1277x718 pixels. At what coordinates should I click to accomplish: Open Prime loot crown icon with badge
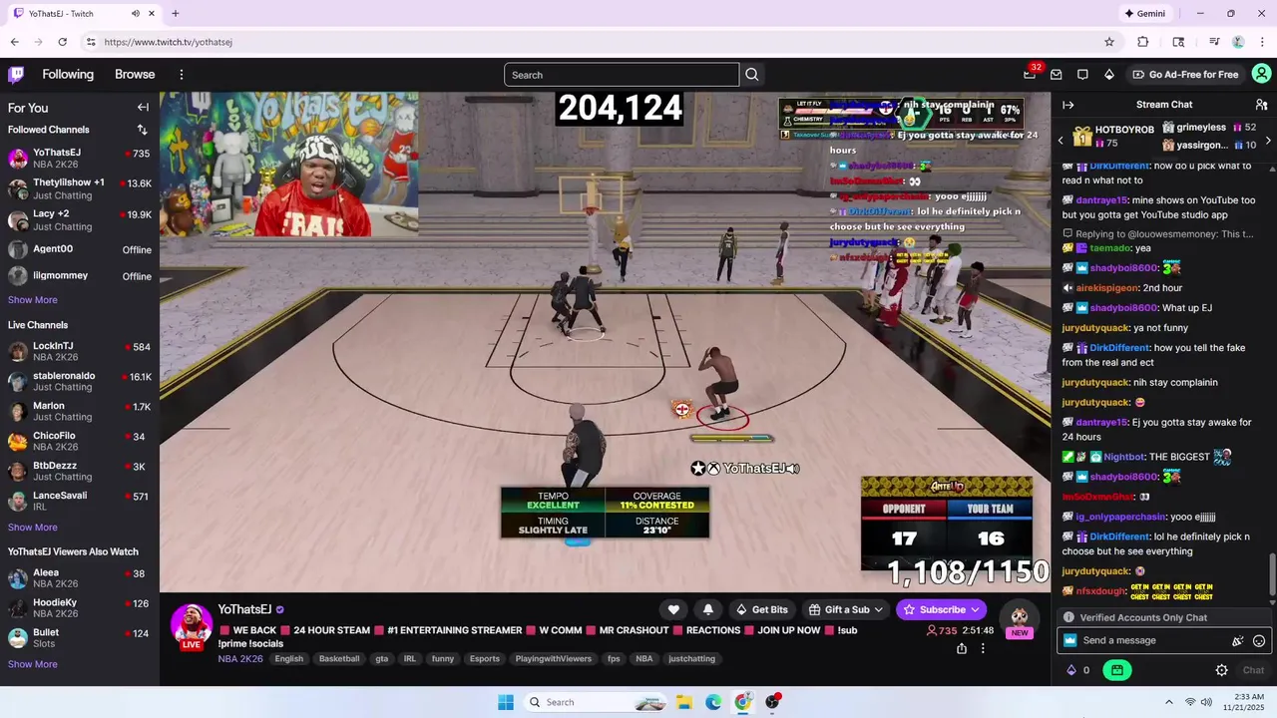point(1030,74)
